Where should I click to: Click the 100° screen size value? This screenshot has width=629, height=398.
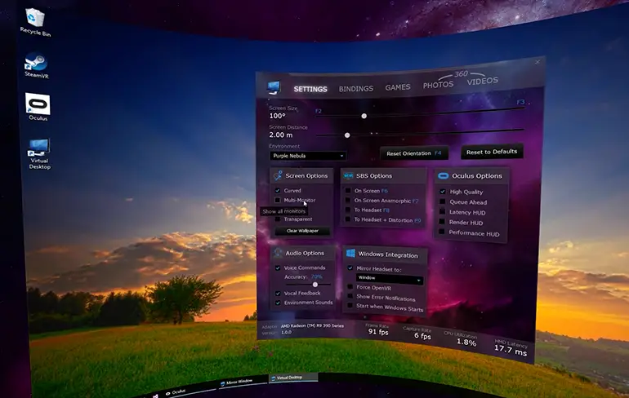point(277,116)
